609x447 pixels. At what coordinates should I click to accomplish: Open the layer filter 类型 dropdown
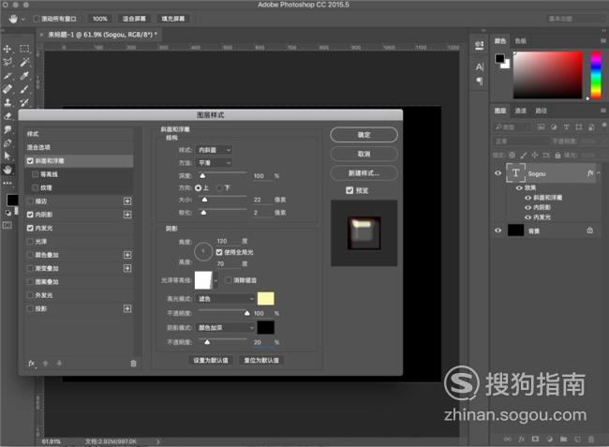(512, 127)
